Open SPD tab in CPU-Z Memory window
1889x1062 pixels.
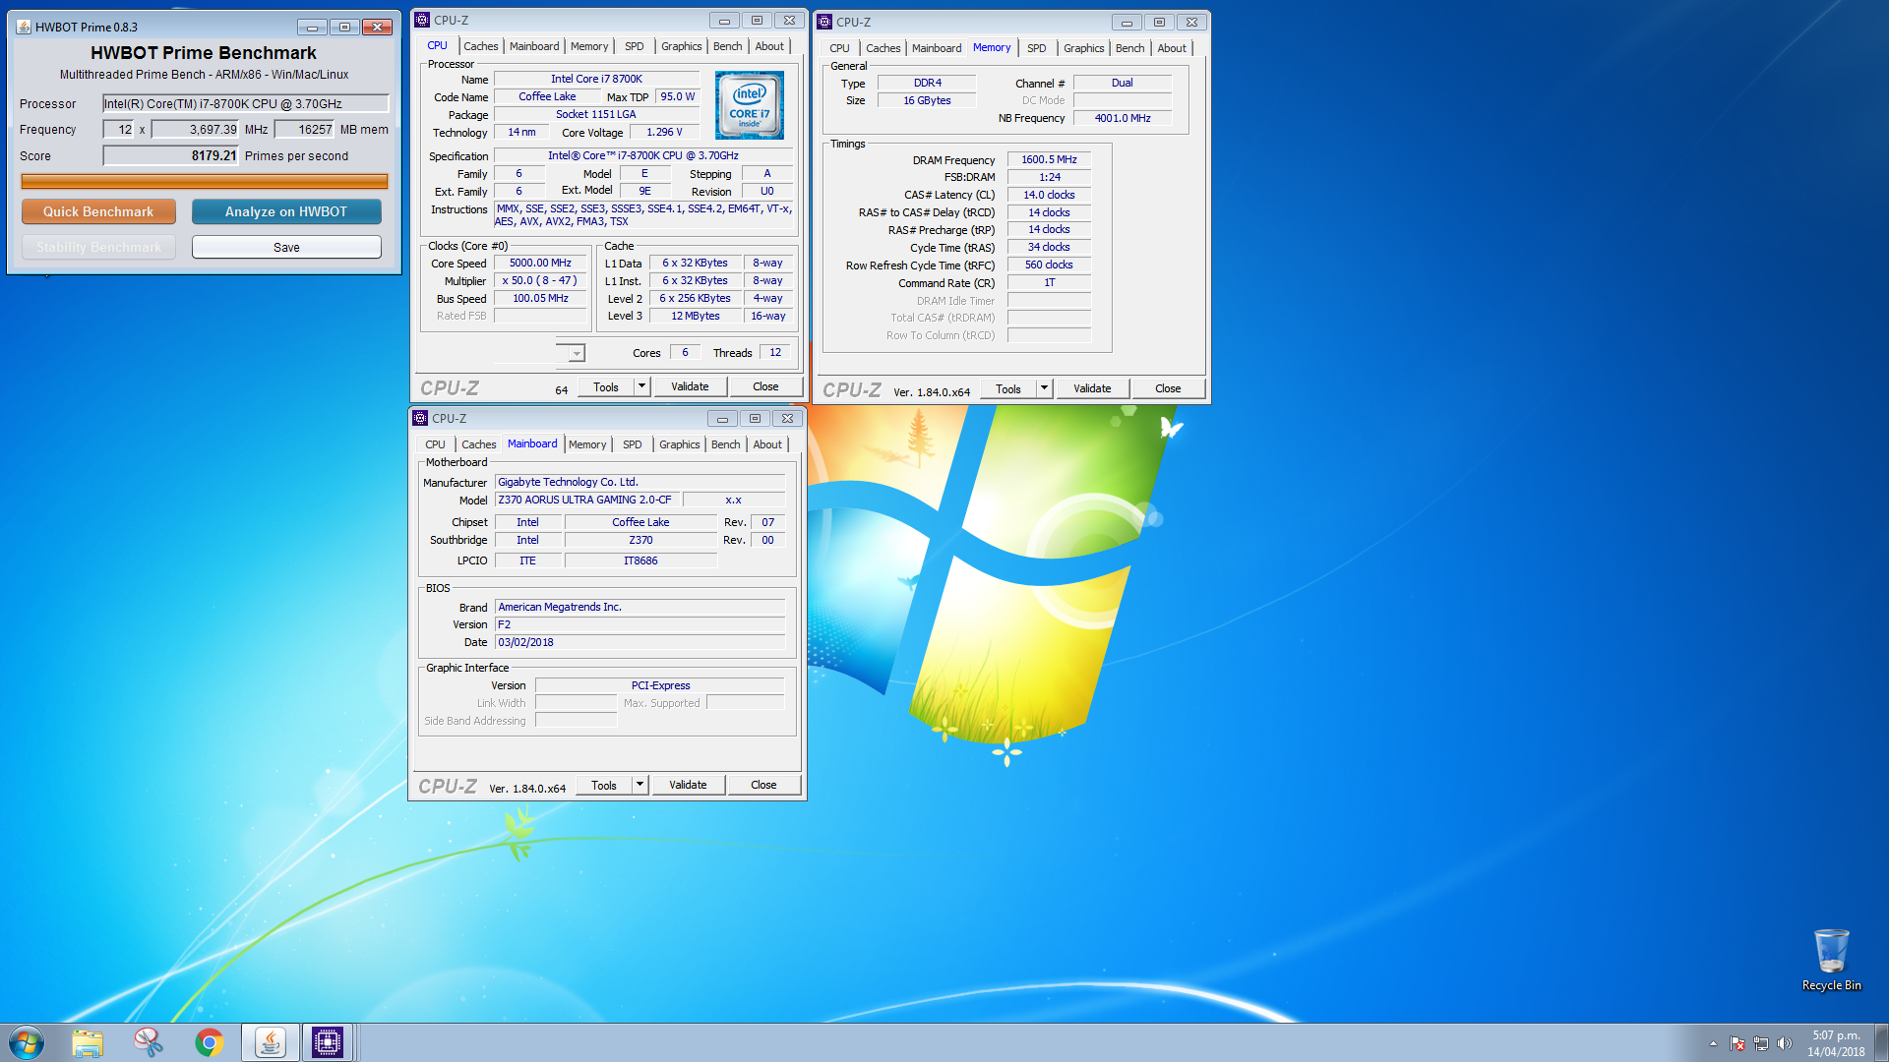pyautogui.click(x=1037, y=48)
